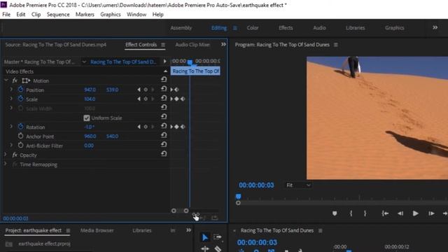Select the Track Select Forward tool
The width and height of the screenshot is (448, 252).
(218, 237)
